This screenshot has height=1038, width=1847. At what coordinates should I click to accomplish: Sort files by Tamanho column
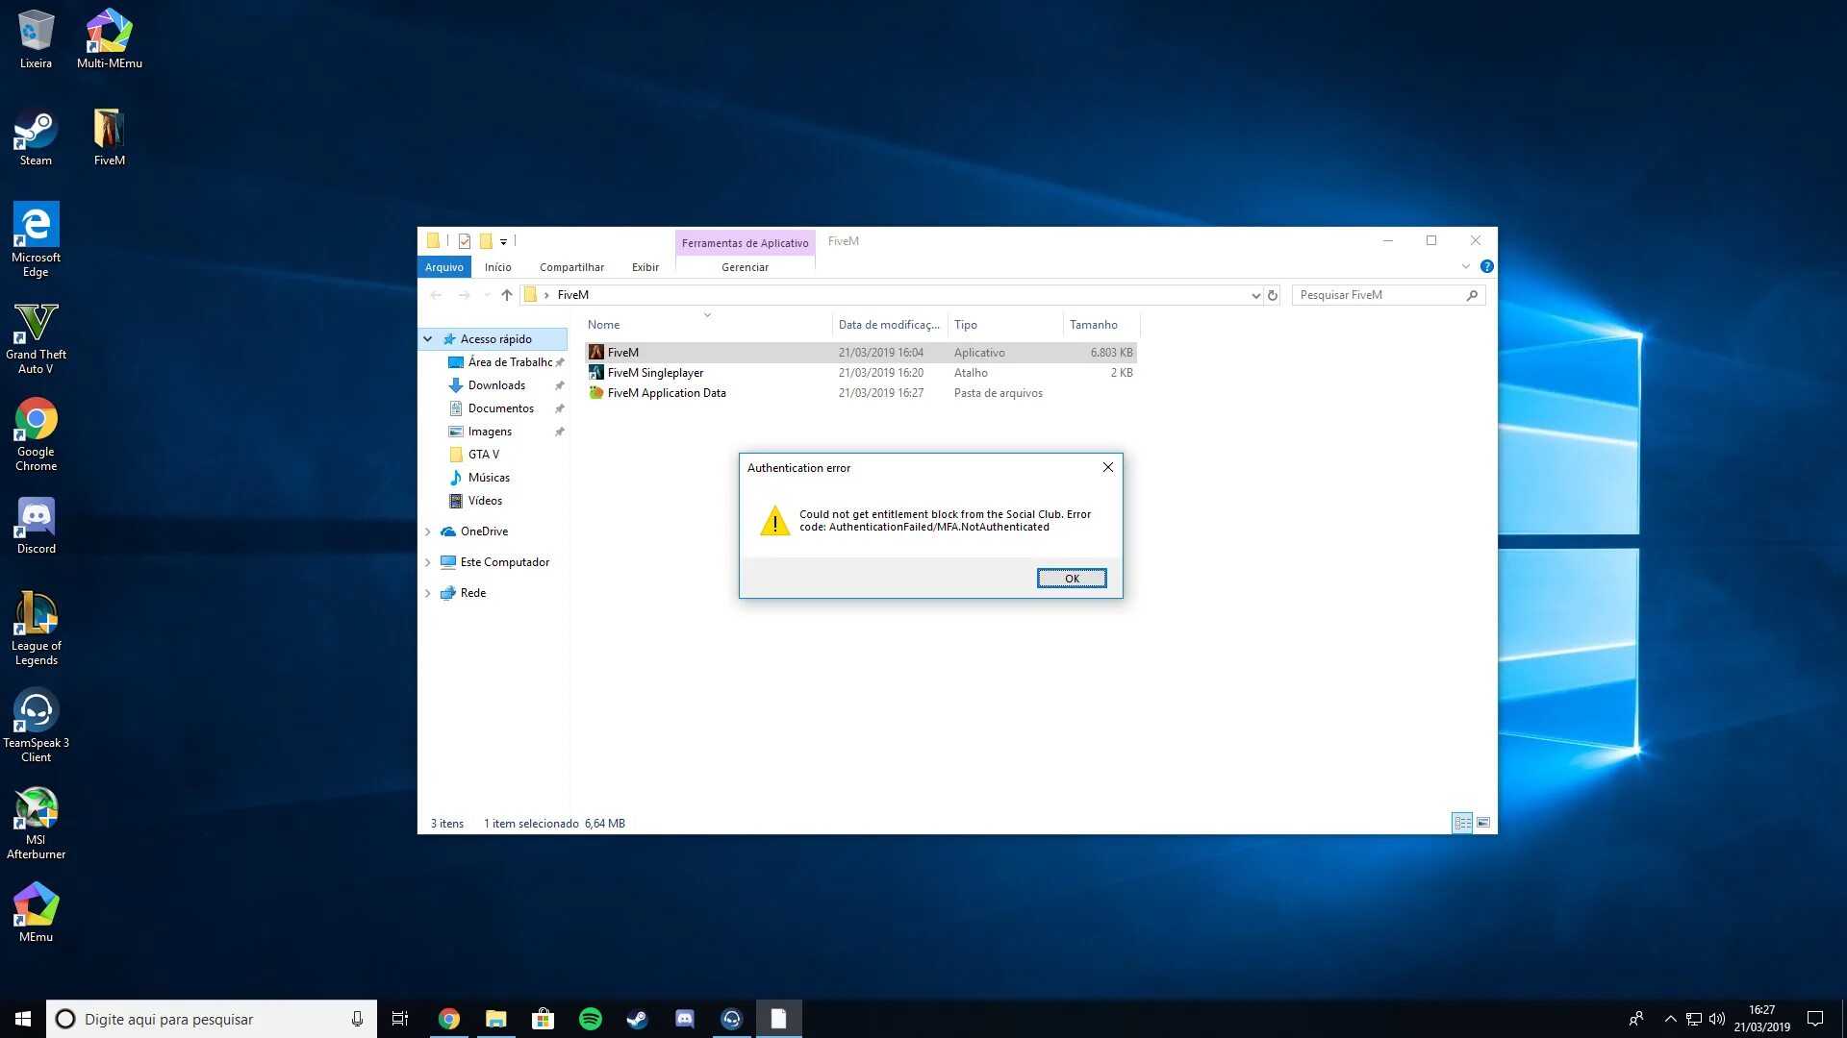(1101, 325)
